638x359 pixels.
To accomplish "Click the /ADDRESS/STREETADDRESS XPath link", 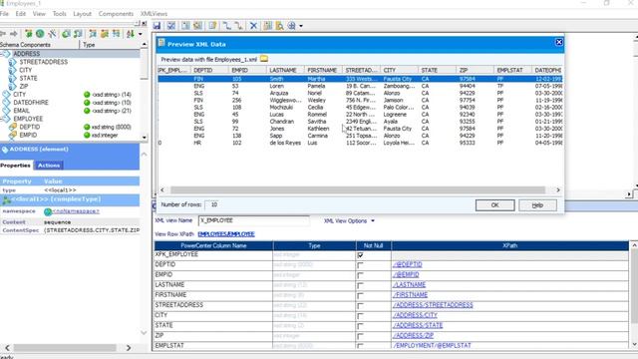I will pyautogui.click(x=433, y=305).
